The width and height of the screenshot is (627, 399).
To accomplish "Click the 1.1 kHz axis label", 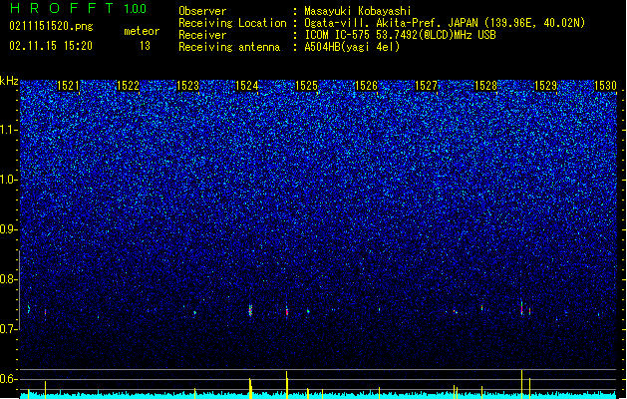I will 8,130.
